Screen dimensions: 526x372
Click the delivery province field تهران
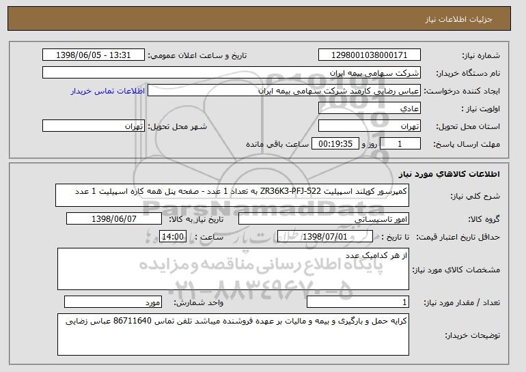pyautogui.click(x=370, y=126)
